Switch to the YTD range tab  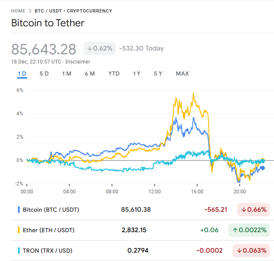tap(114, 74)
